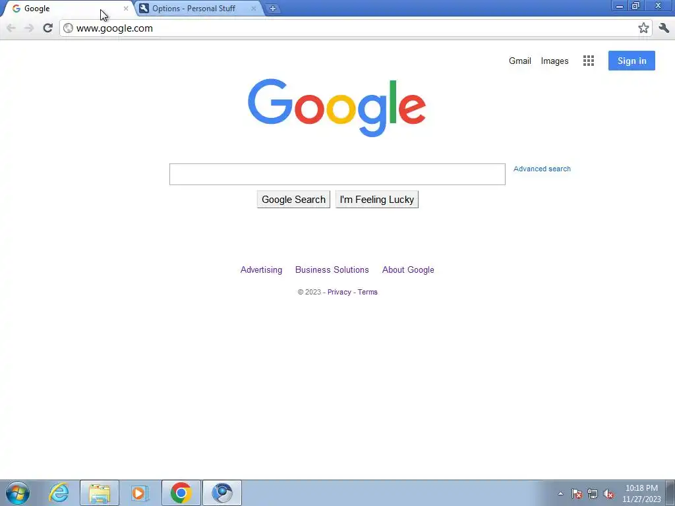The height and width of the screenshot is (506, 675).
Task: Open the About Google link
Action: click(408, 269)
